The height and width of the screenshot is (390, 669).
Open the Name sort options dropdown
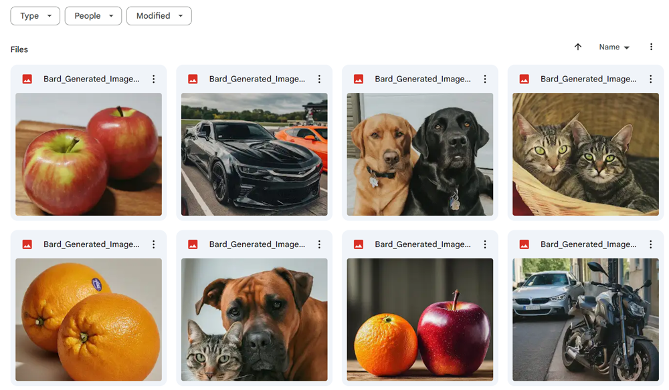coord(614,47)
